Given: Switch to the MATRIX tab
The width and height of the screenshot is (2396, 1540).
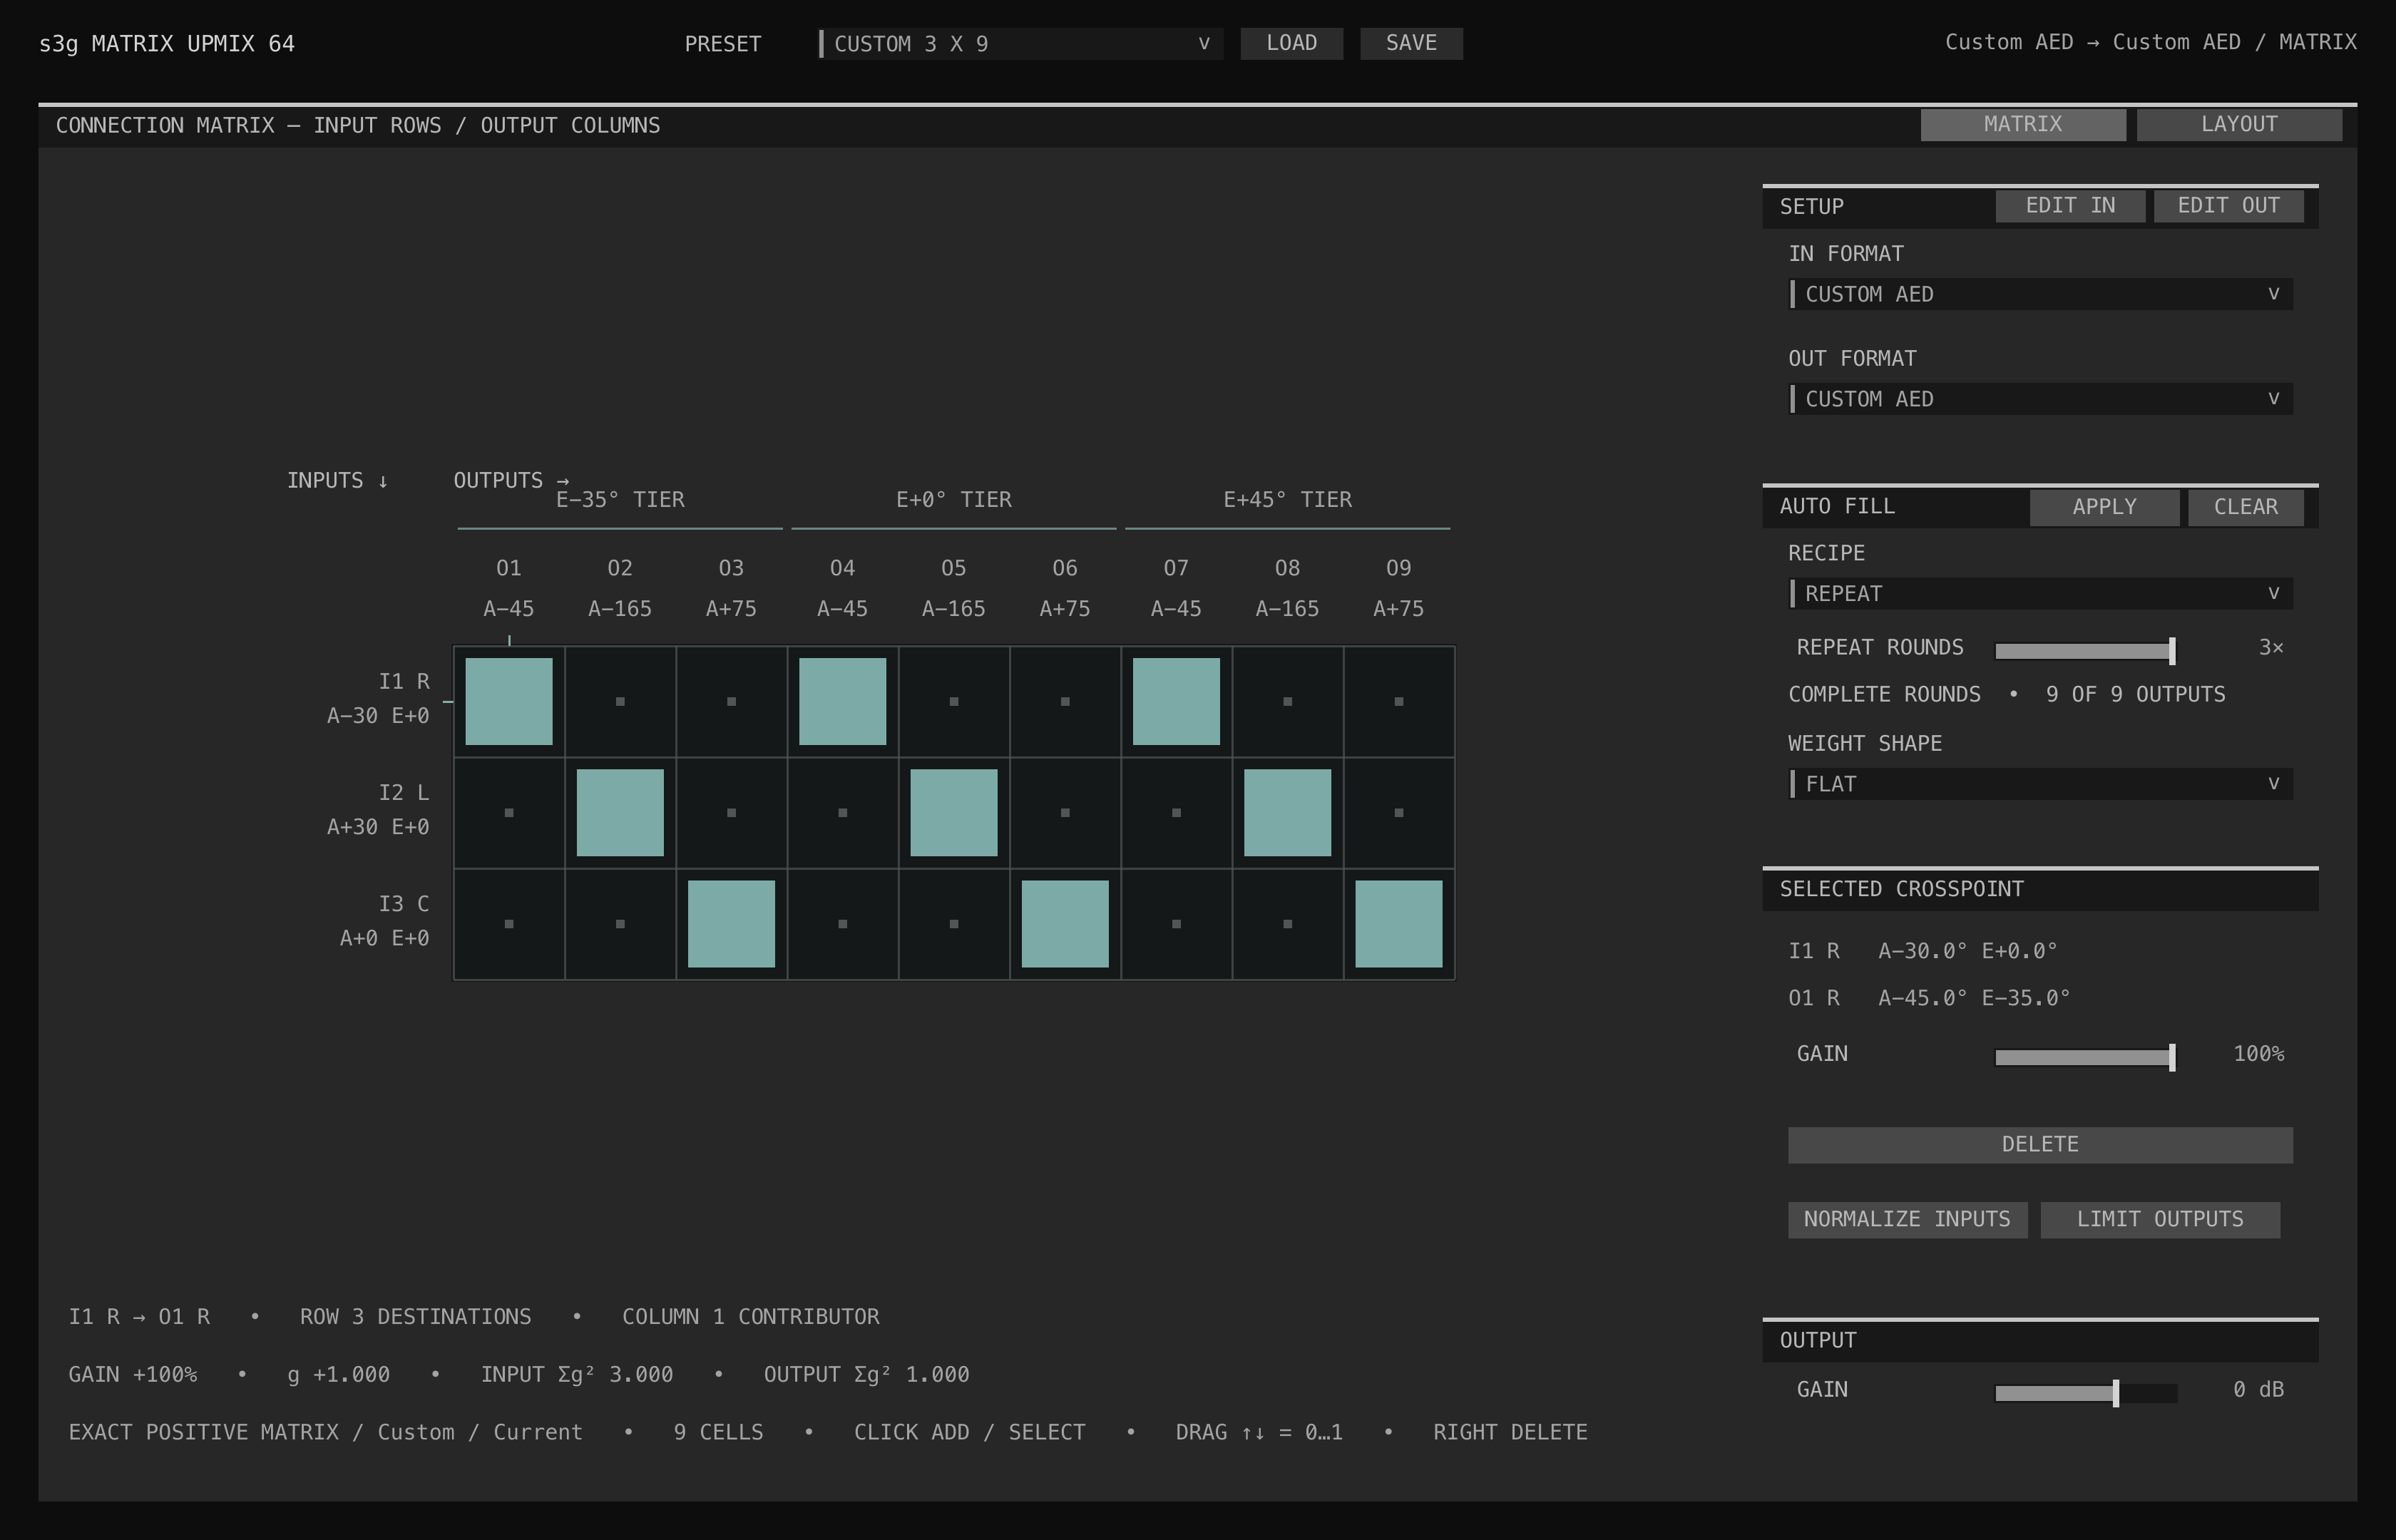Looking at the screenshot, I should coord(2023,124).
